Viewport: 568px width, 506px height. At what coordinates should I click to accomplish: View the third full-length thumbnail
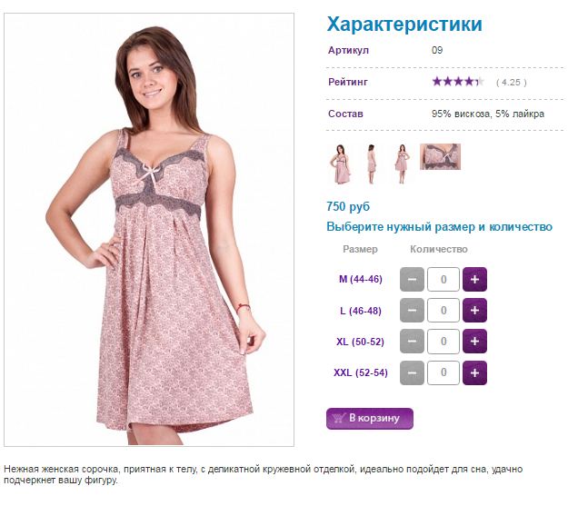(x=402, y=164)
